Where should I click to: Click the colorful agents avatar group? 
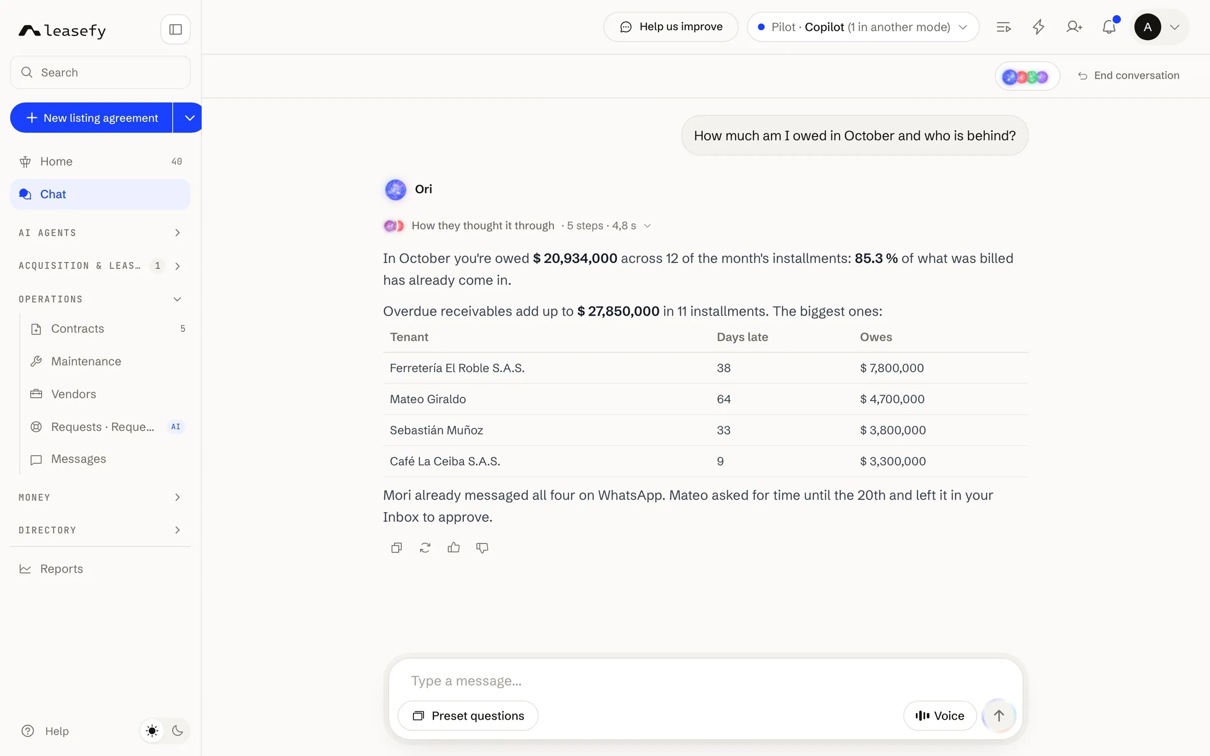click(x=1026, y=76)
